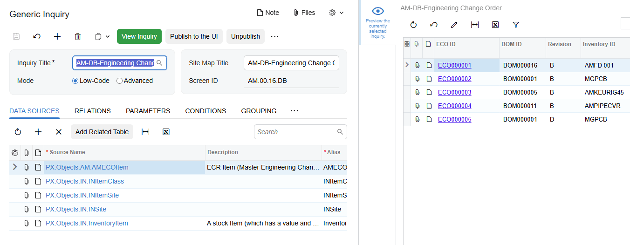
Task: Click the data sources Search box
Action: tap(300, 132)
